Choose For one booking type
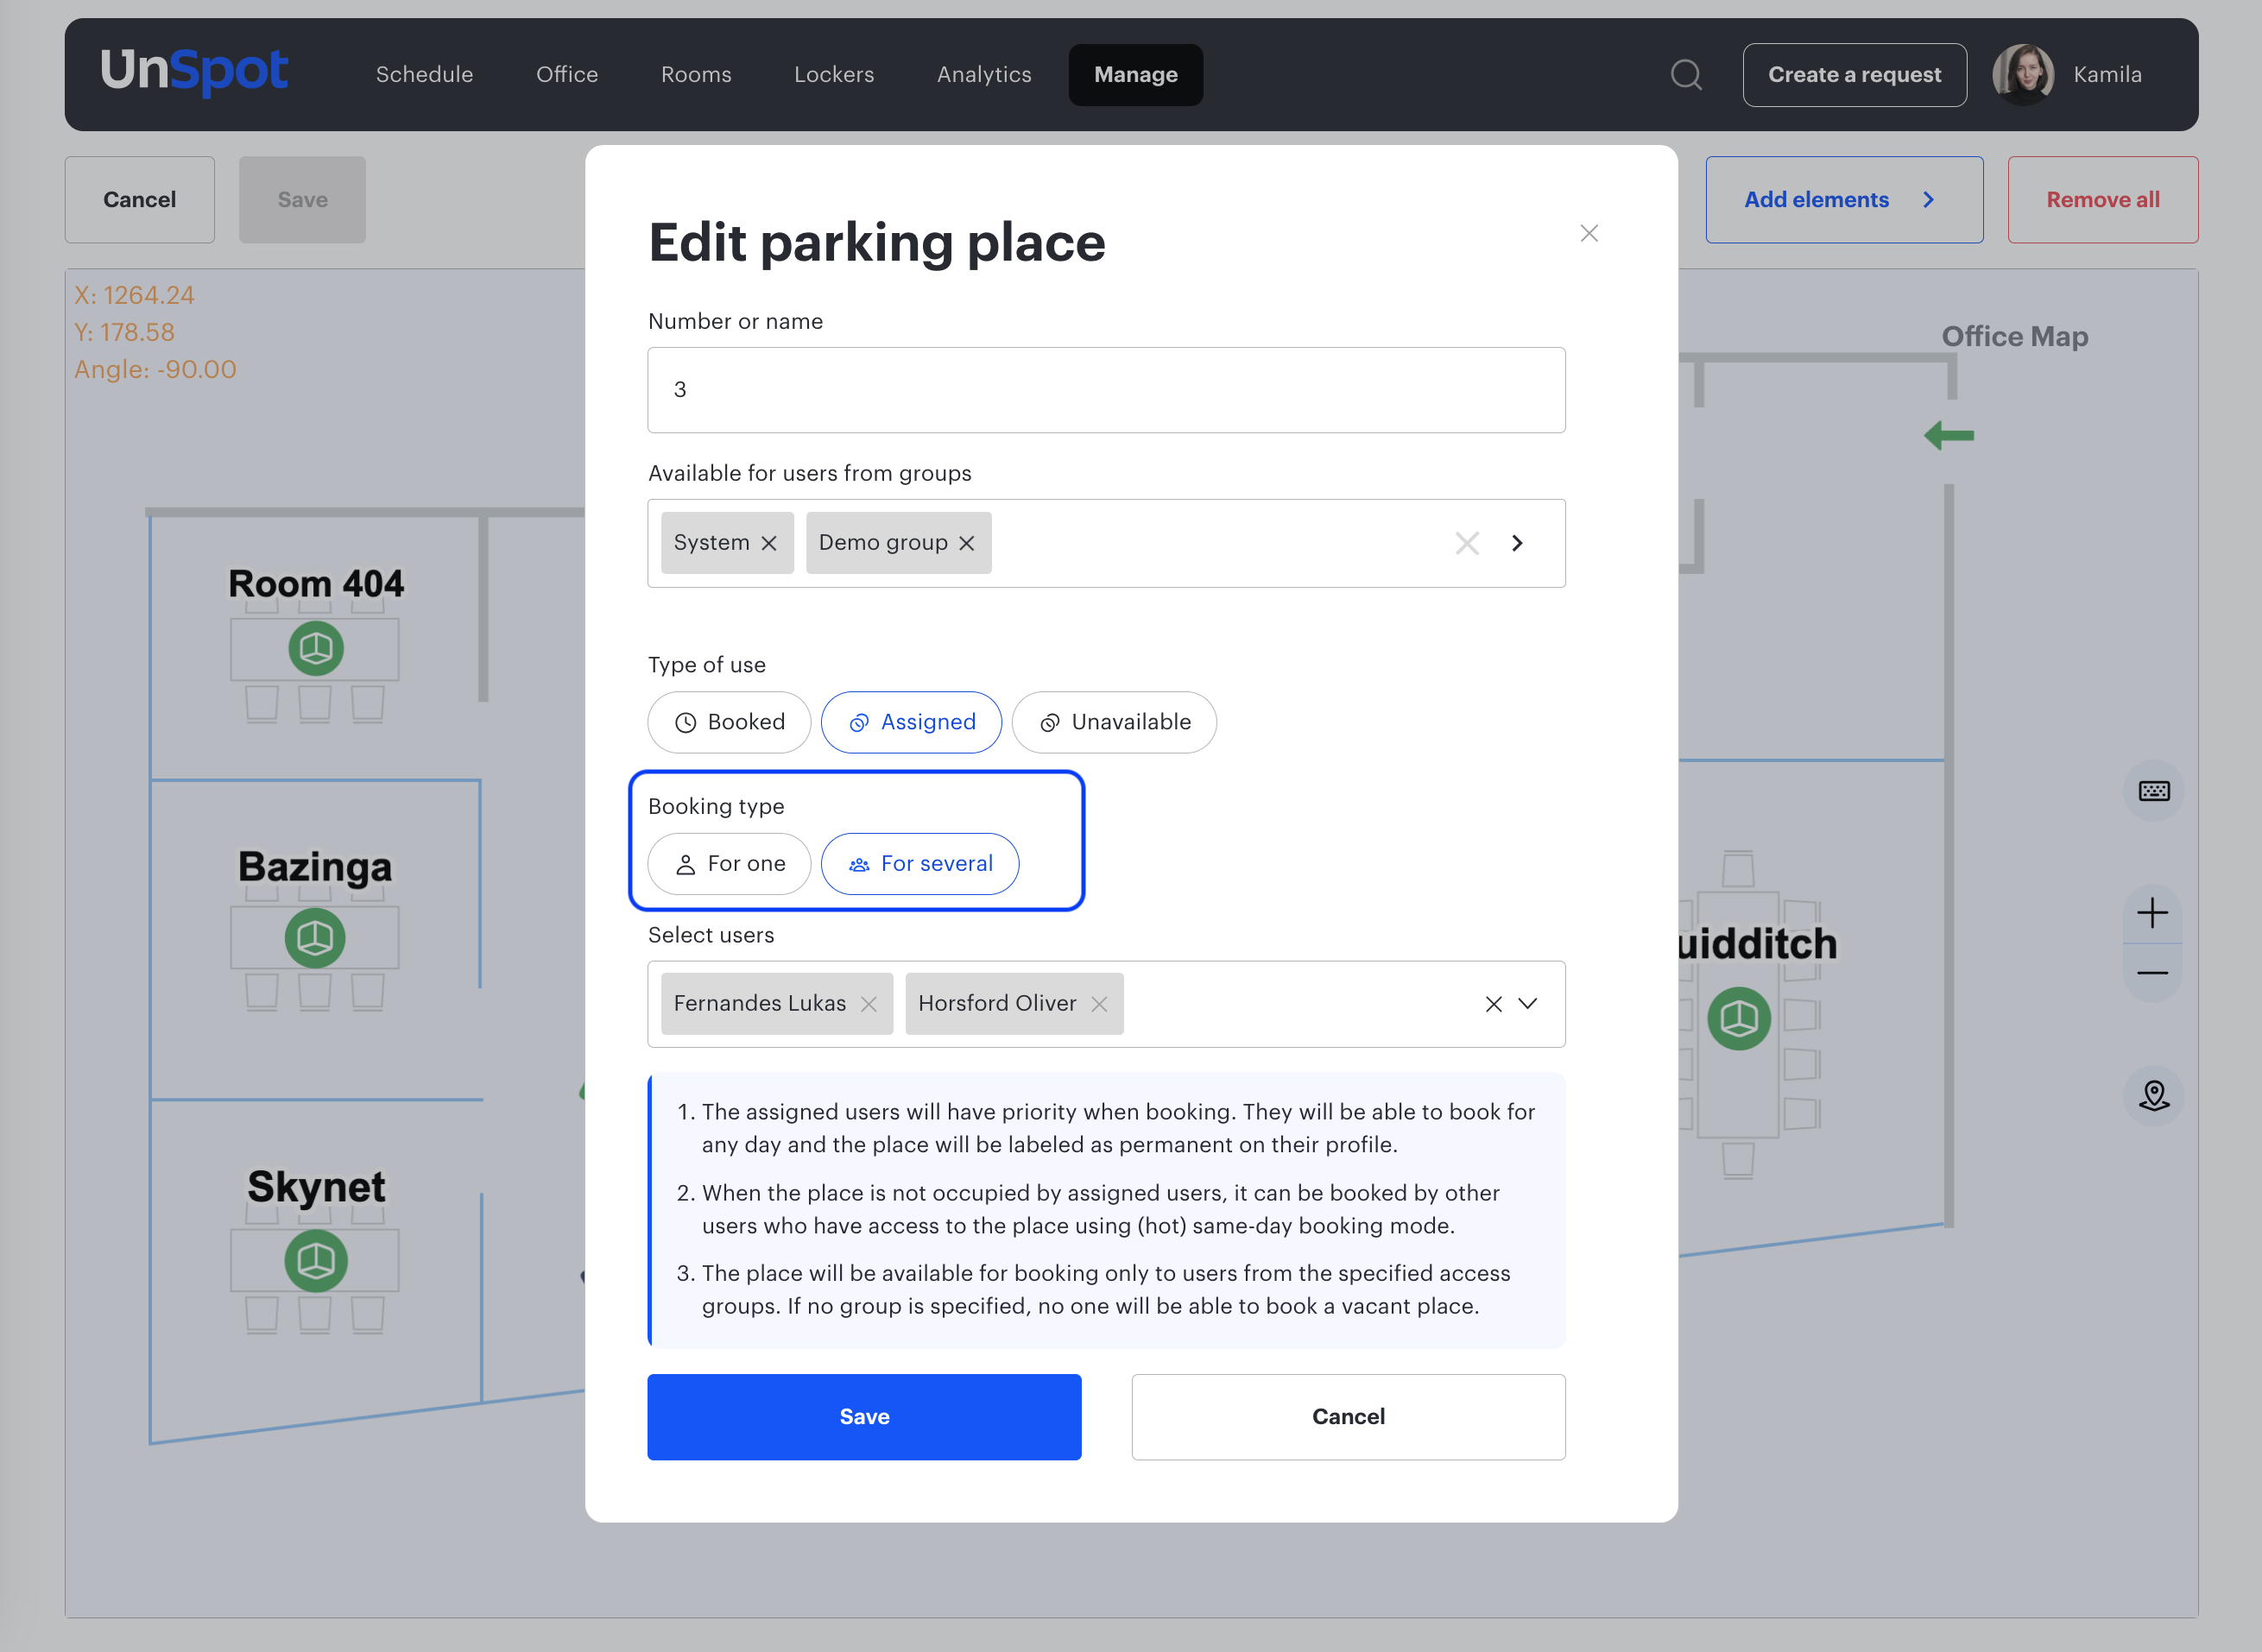The image size is (2262, 1652). 729,864
